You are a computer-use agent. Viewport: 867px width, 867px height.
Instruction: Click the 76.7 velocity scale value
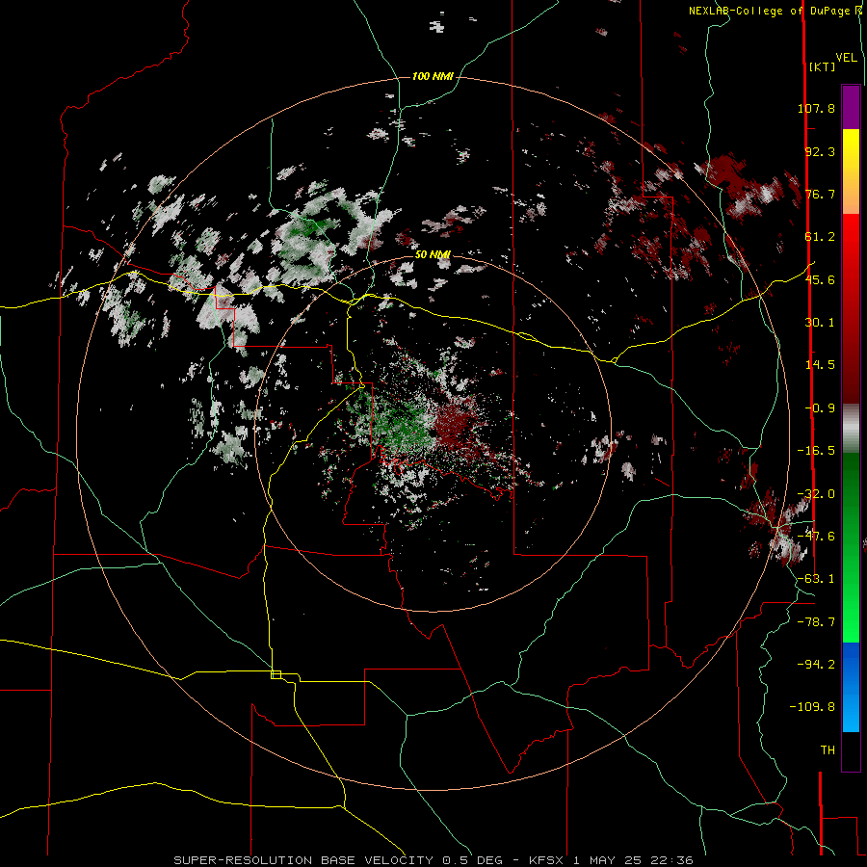click(x=820, y=194)
